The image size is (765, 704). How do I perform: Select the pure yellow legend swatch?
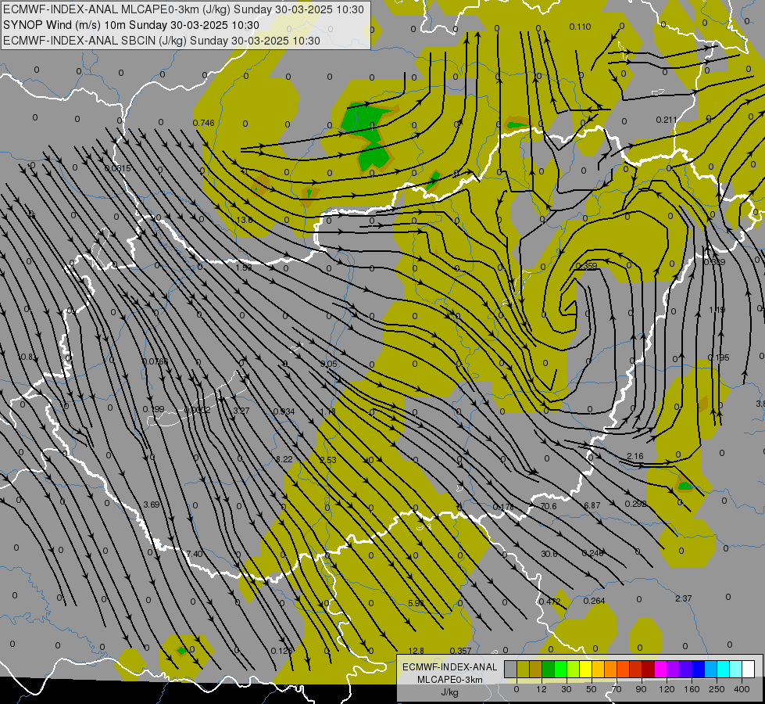tap(585, 669)
